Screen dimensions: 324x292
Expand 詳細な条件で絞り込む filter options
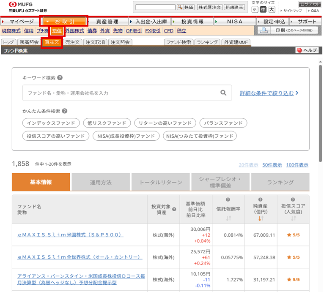[x=269, y=93]
